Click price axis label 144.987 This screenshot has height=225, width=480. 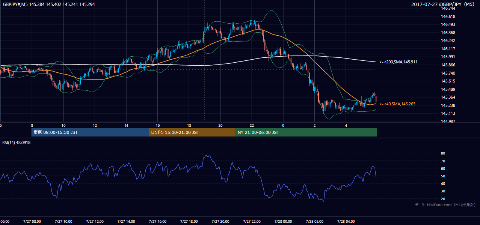click(448, 121)
